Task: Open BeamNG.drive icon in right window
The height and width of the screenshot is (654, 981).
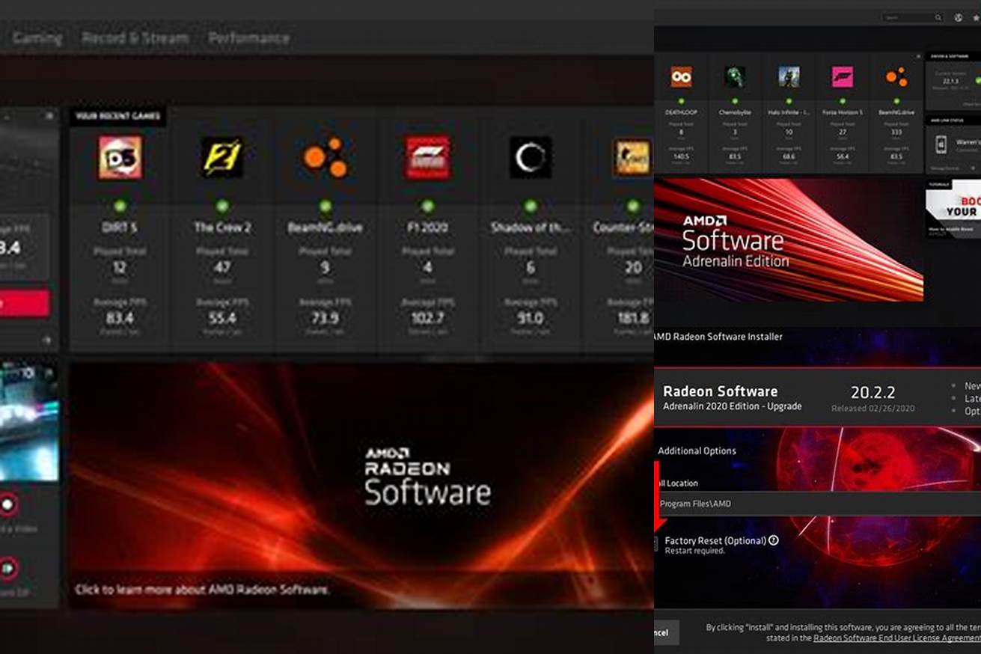Action: [896, 76]
